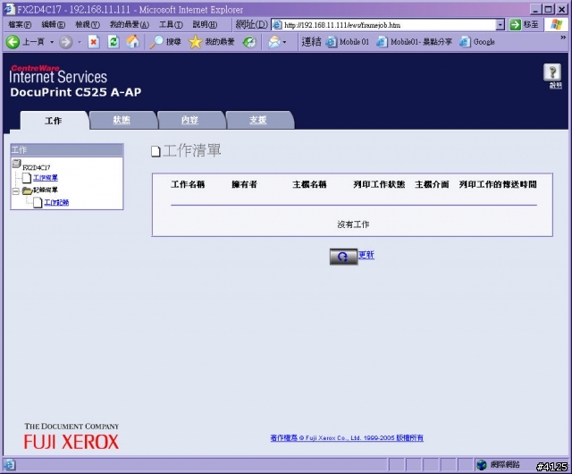Click the help text link under question mark
Viewport: 572px width, 474px height.
tap(556, 86)
